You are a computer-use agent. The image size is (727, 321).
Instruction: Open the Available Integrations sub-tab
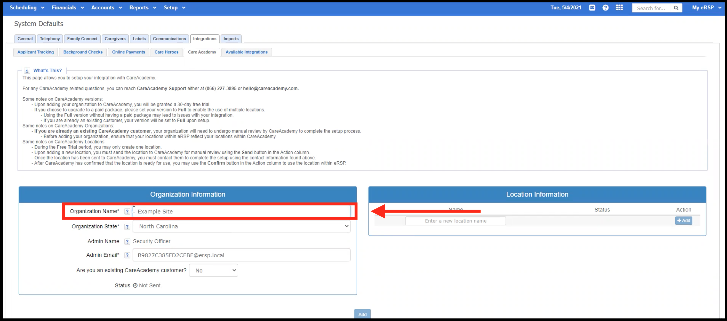point(247,52)
